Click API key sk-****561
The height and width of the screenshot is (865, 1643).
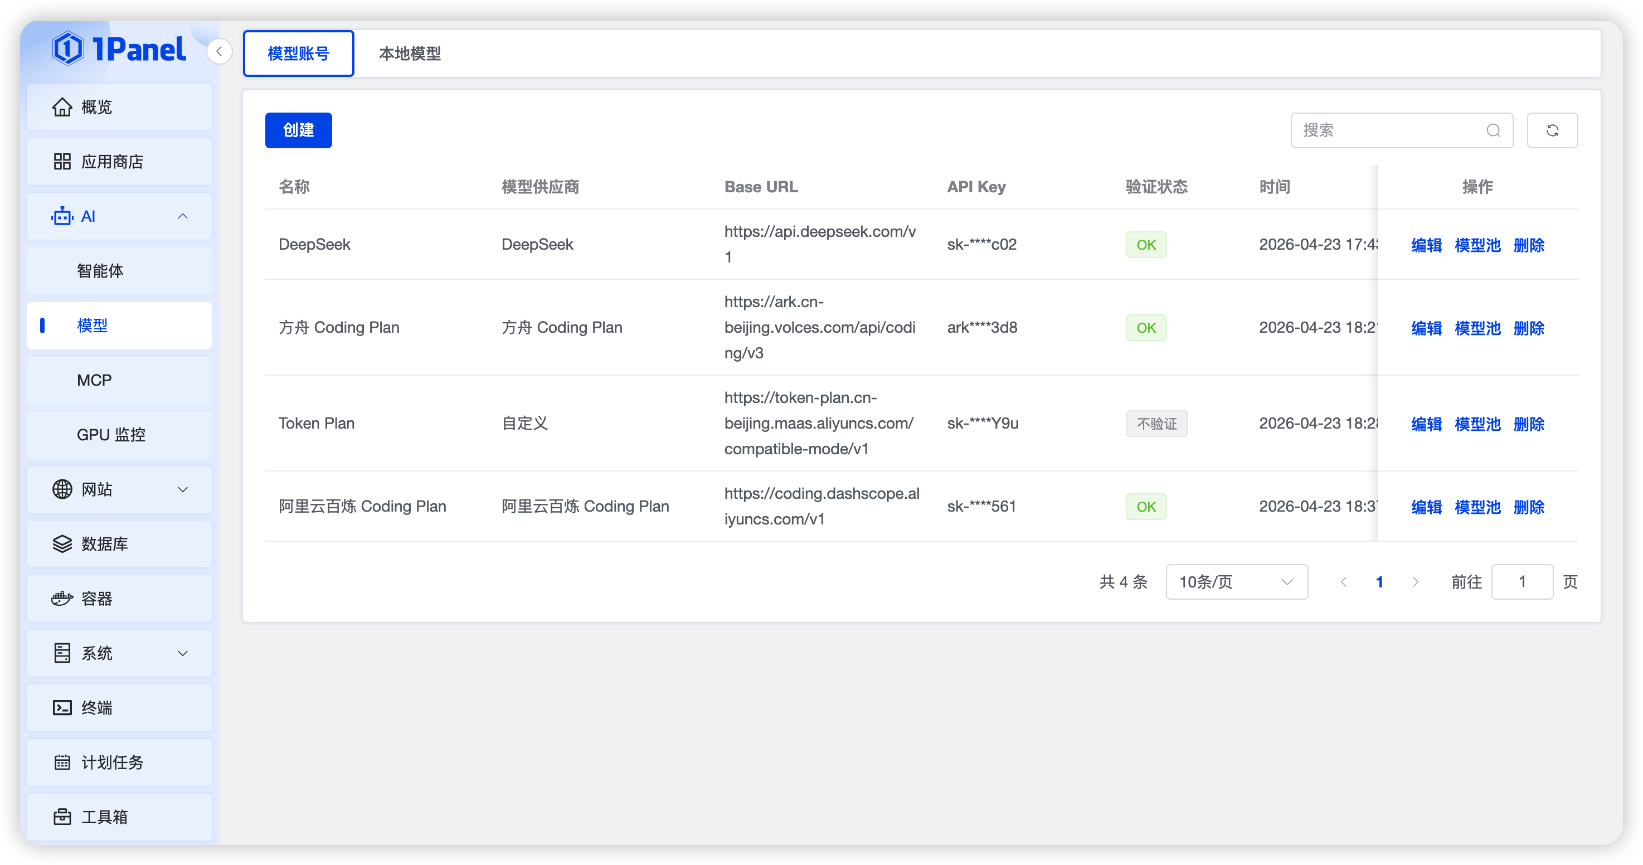point(981,506)
